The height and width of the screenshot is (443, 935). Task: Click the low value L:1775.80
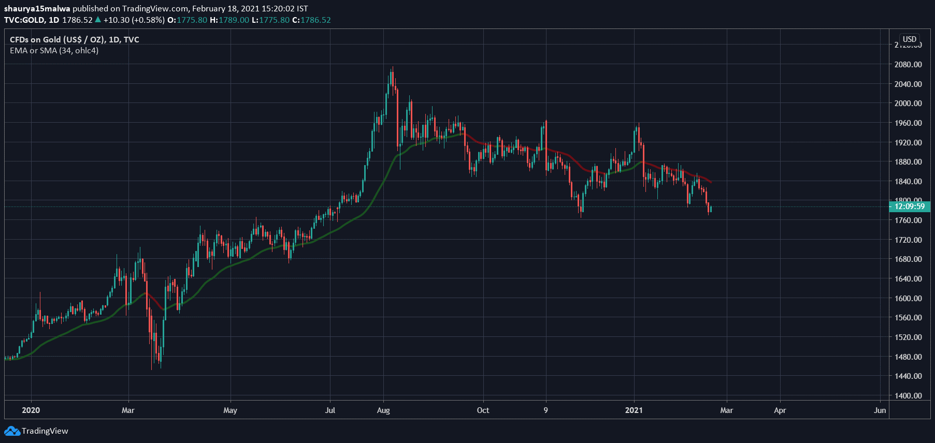271,20
